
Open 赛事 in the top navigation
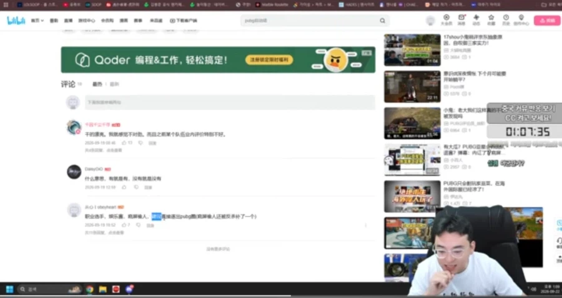click(x=138, y=21)
